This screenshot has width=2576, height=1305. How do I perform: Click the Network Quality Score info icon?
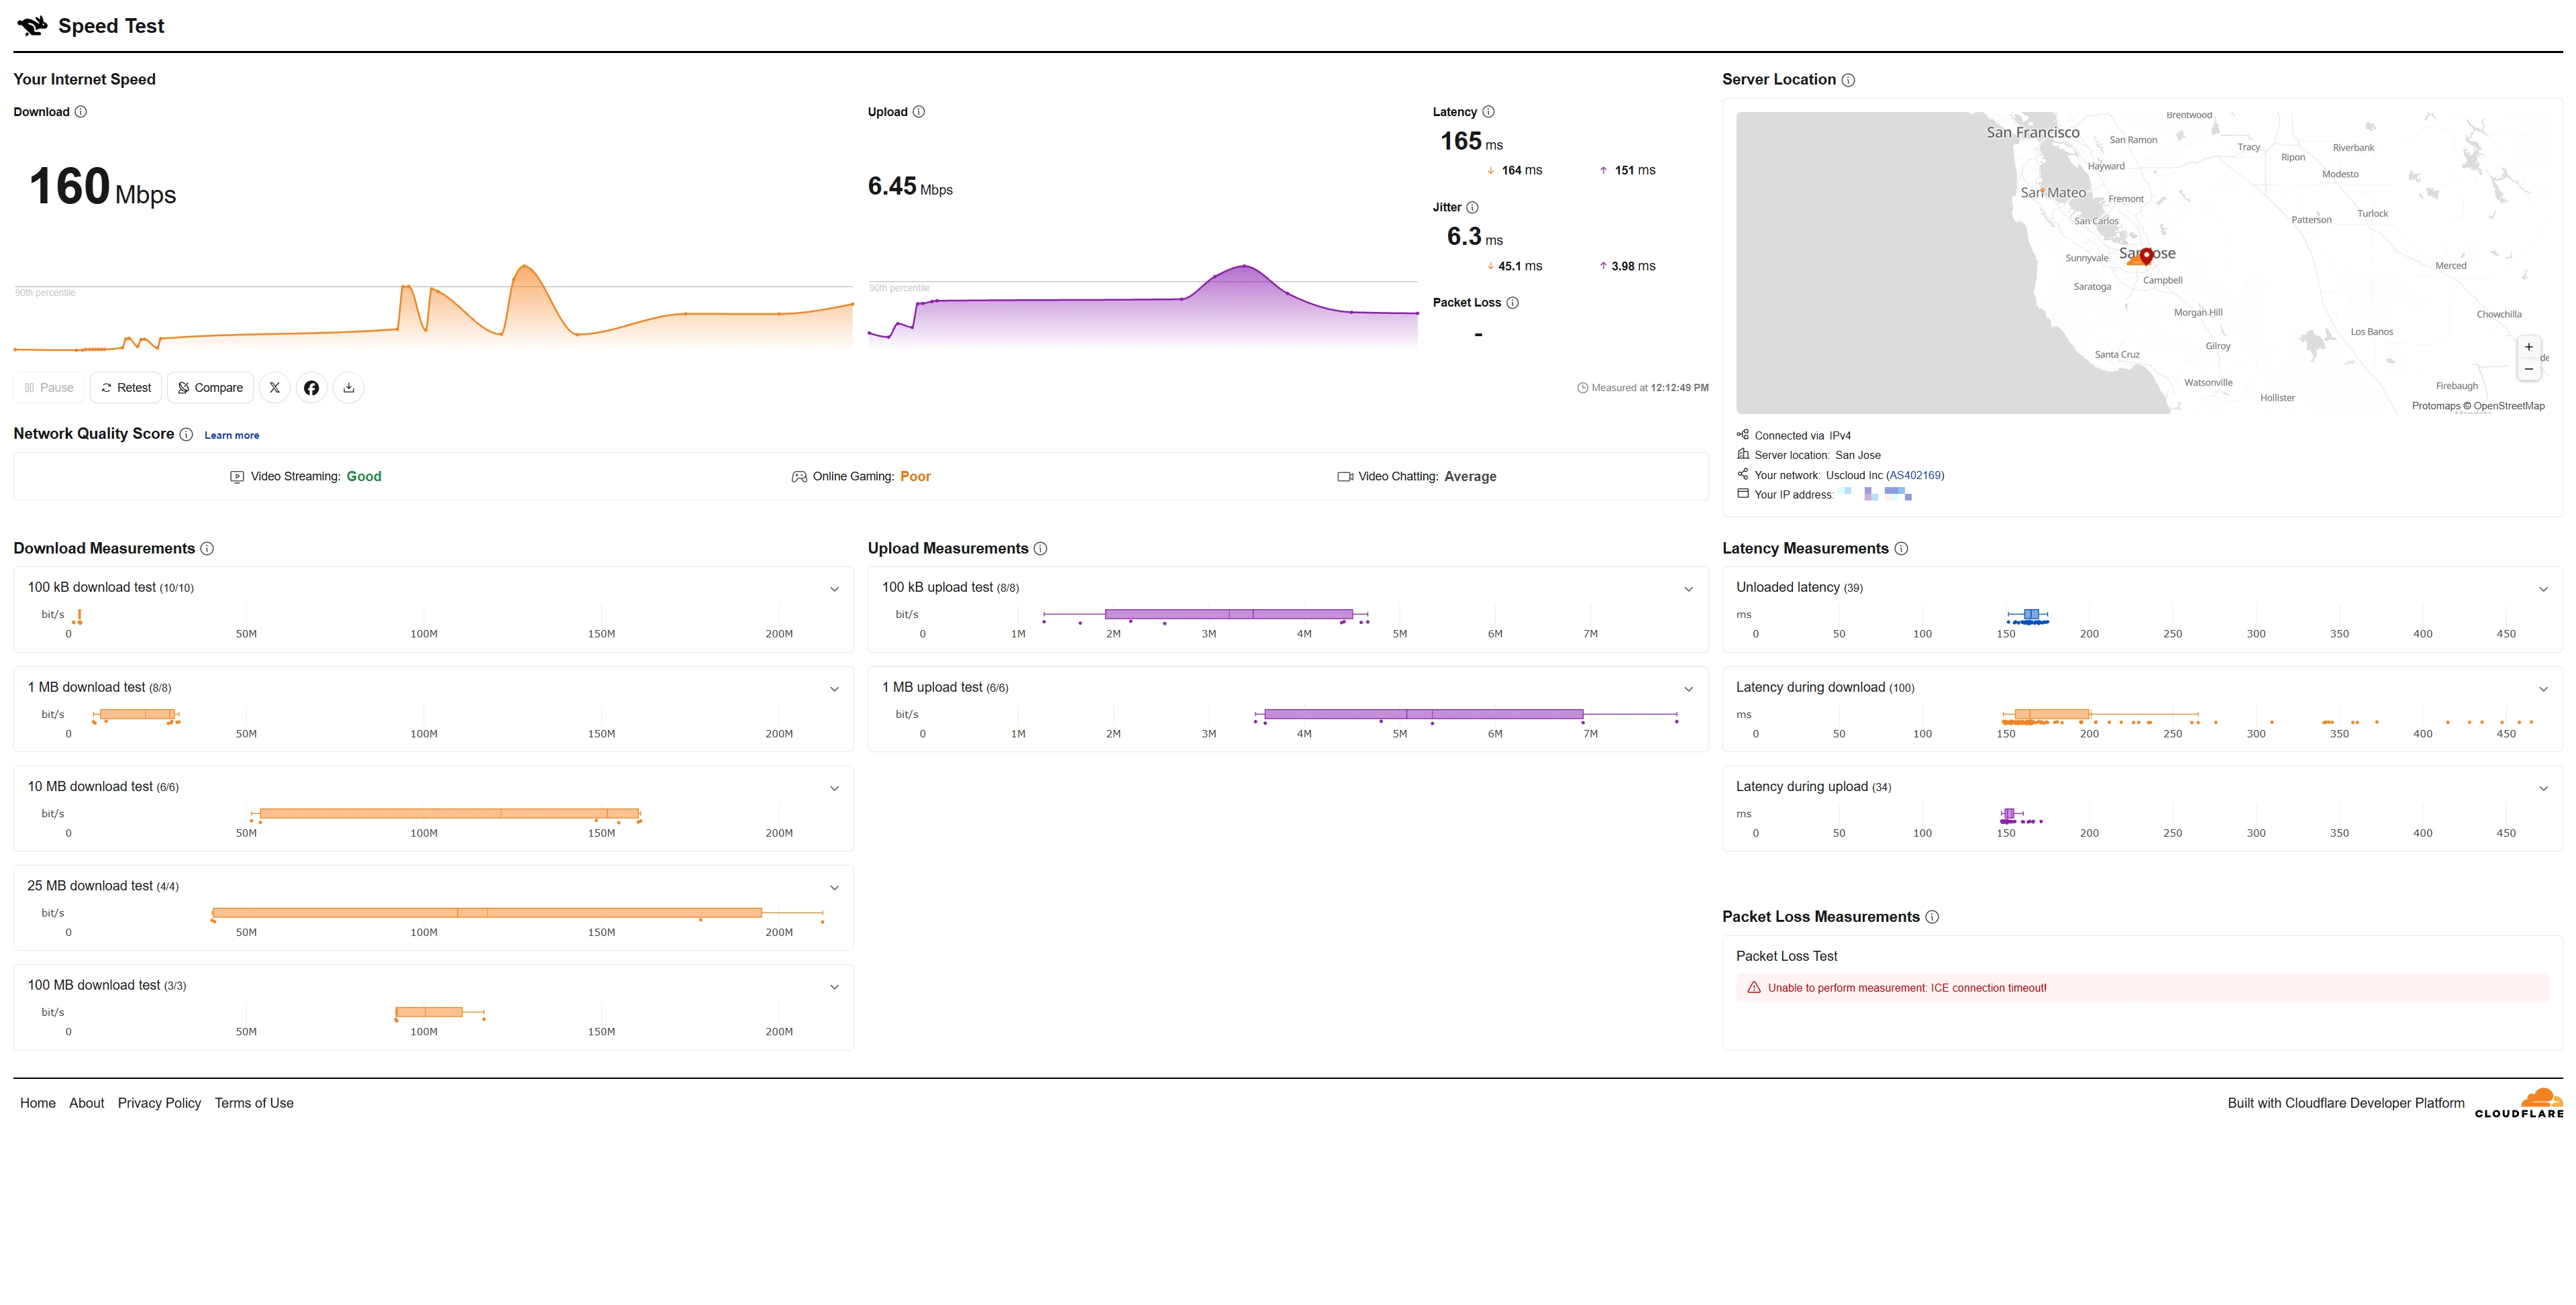pos(186,434)
